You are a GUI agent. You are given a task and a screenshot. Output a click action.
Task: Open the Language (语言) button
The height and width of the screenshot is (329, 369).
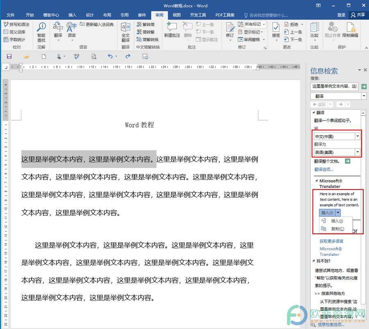(71, 31)
